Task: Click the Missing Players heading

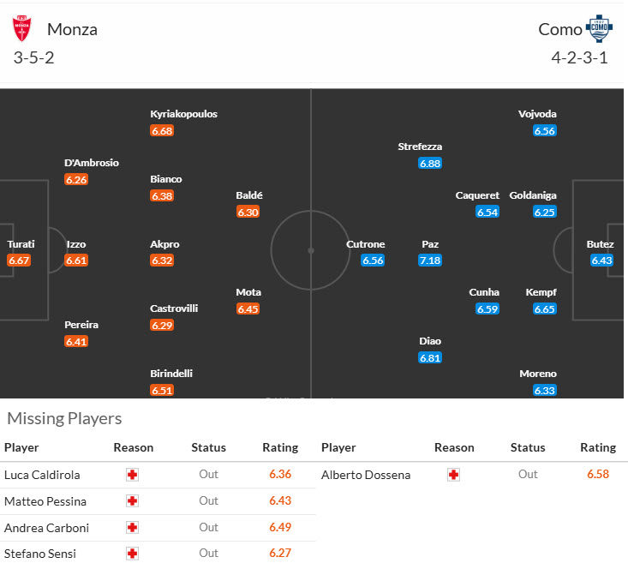Action: (x=64, y=418)
